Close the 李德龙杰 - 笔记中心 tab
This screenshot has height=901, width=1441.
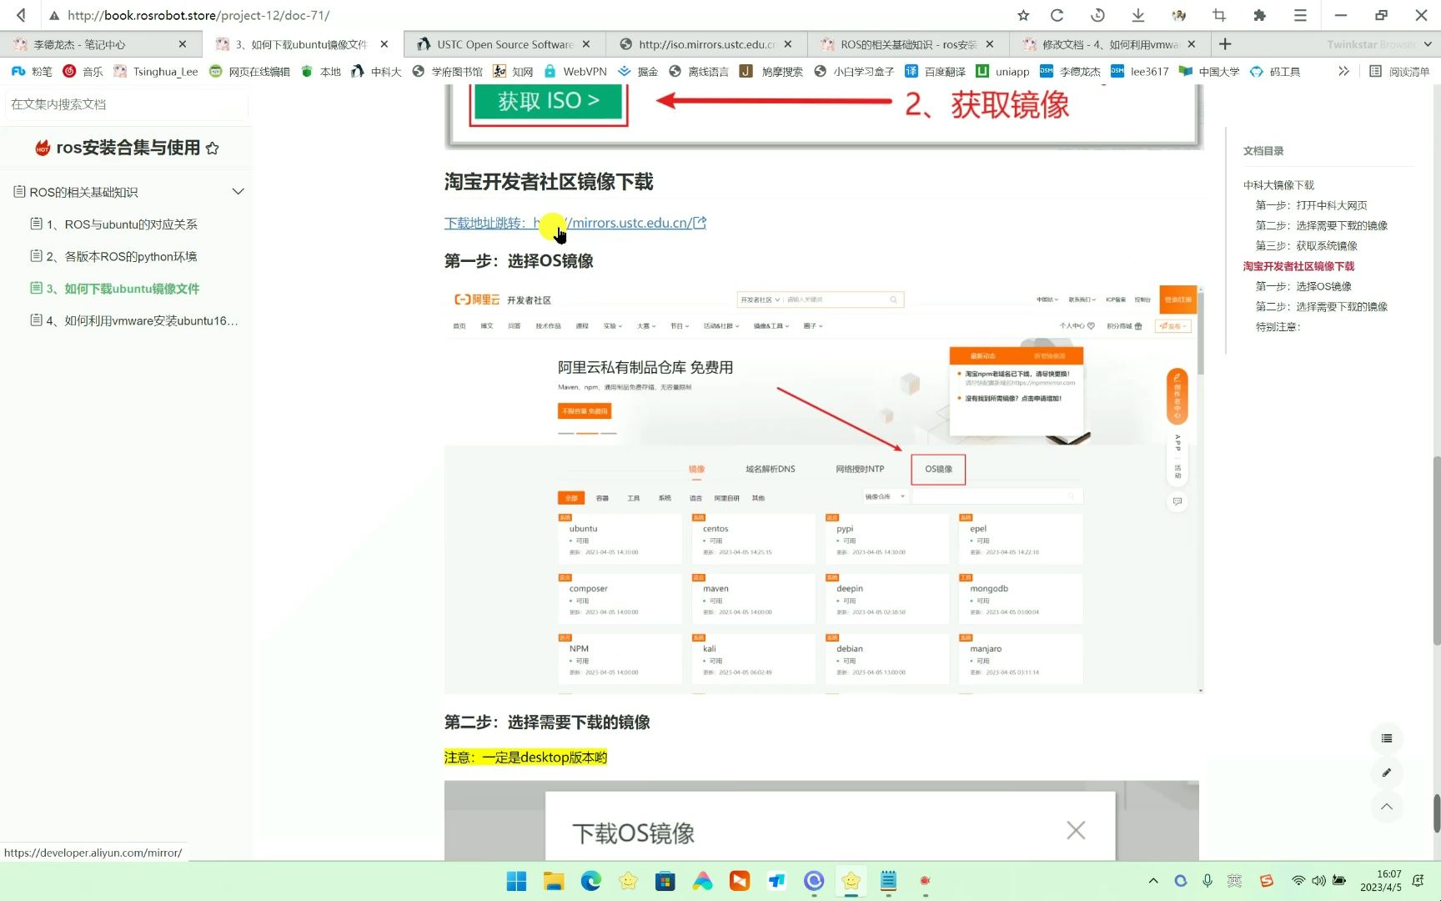click(183, 44)
